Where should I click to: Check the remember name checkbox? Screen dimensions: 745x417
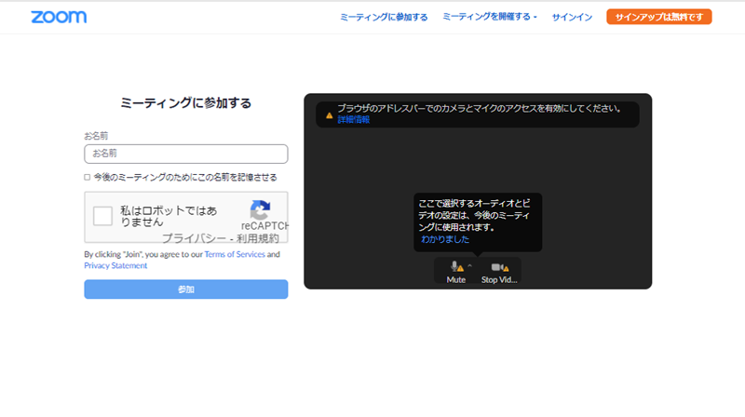[x=88, y=177]
